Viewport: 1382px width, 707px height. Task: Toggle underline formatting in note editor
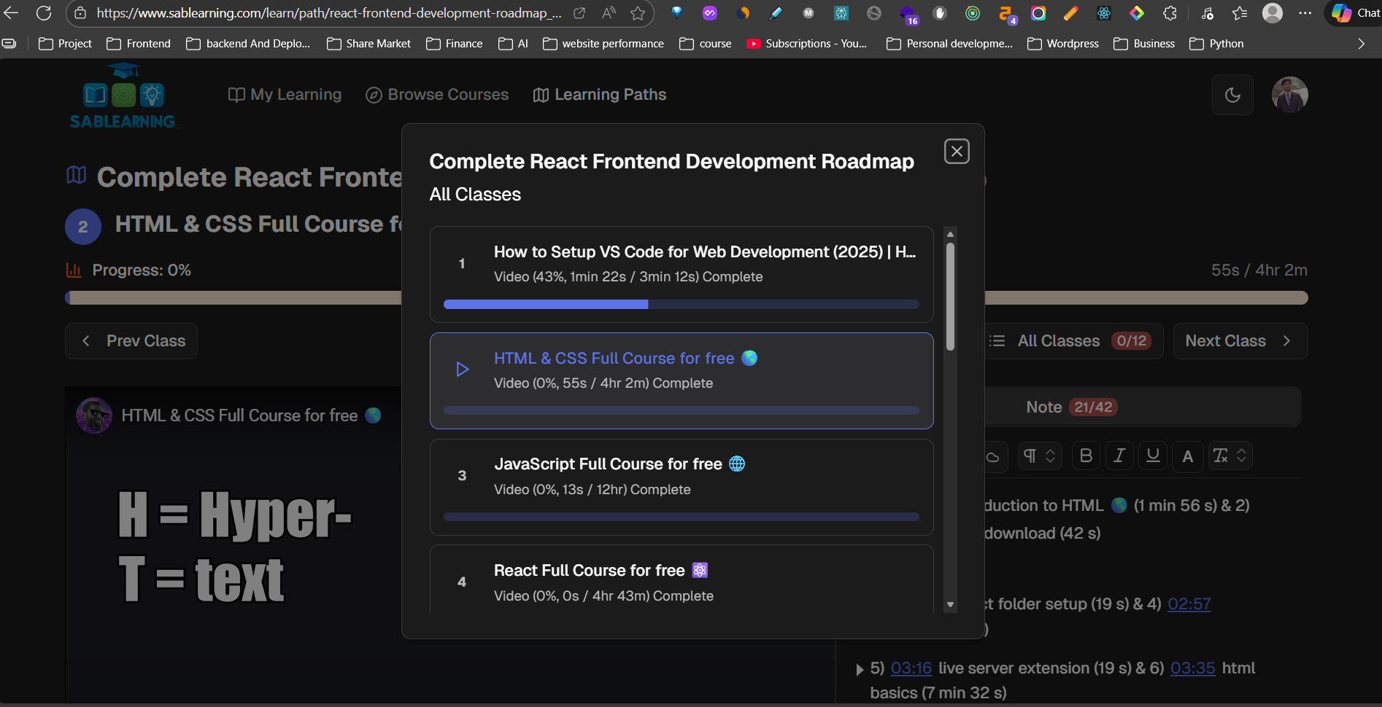pos(1153,456)
